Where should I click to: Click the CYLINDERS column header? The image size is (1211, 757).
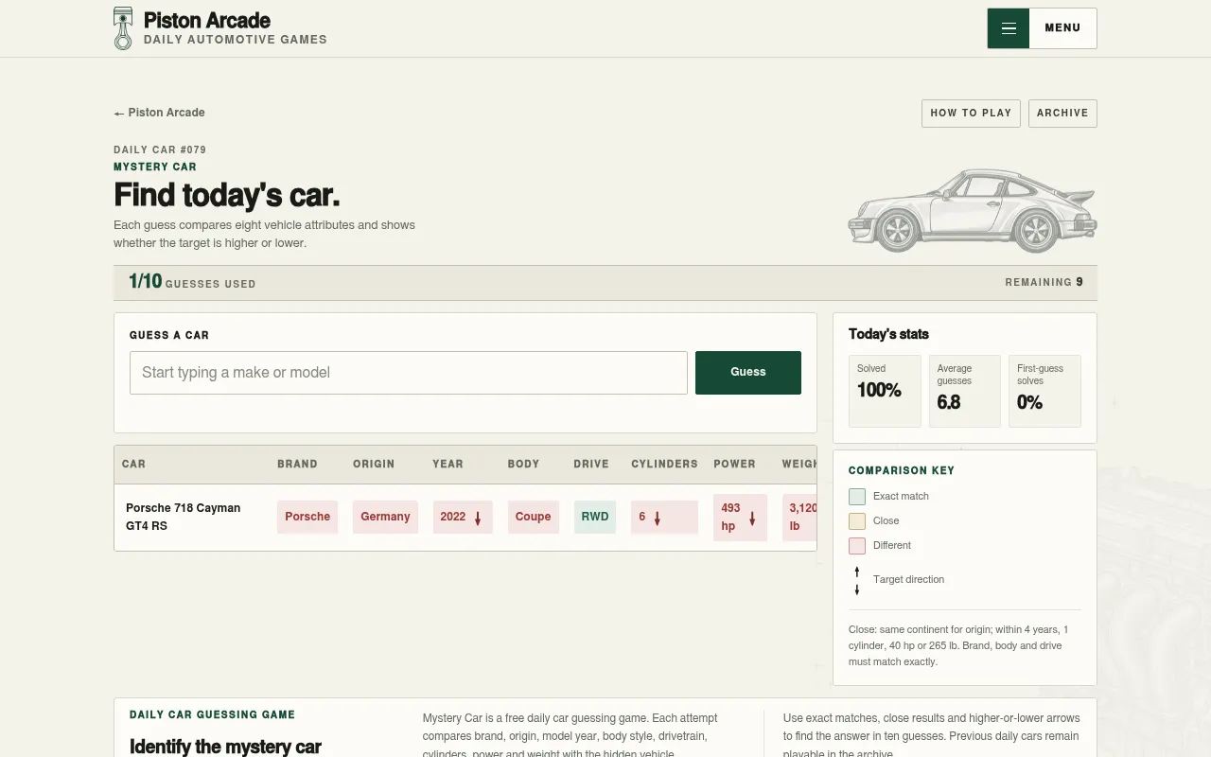click(664, 465)
